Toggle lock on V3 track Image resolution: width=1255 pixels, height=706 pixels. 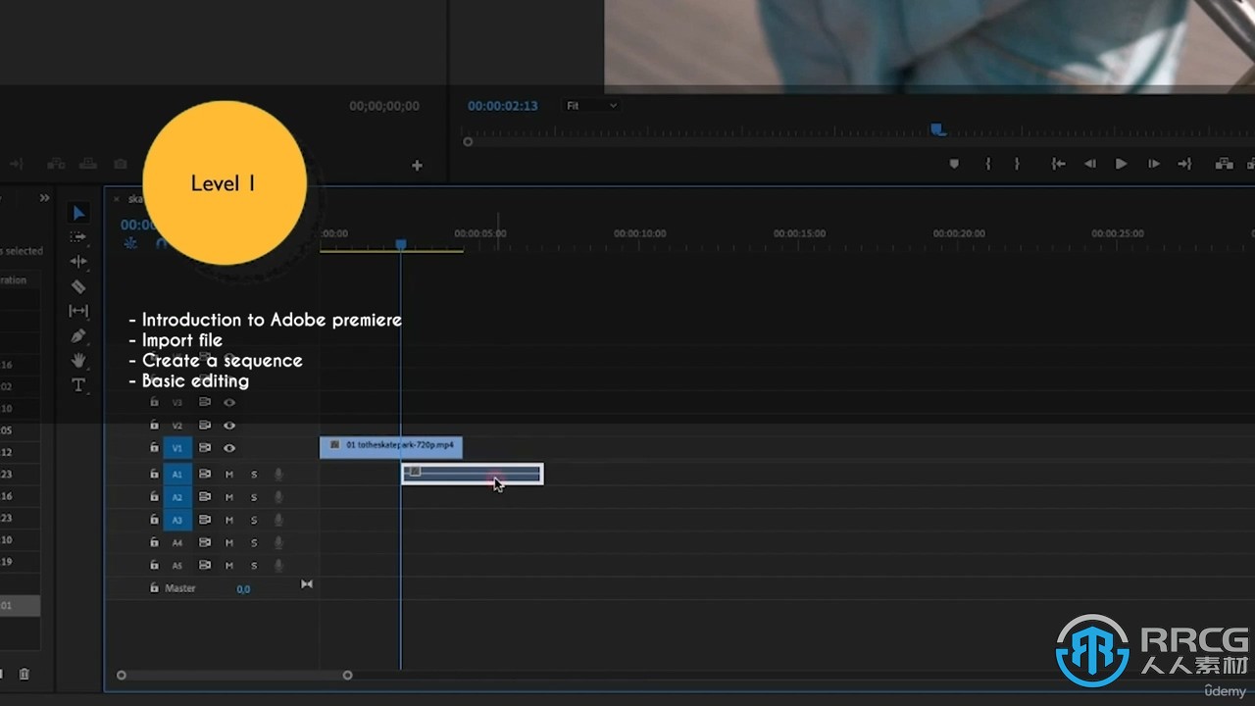coord(154,402)
